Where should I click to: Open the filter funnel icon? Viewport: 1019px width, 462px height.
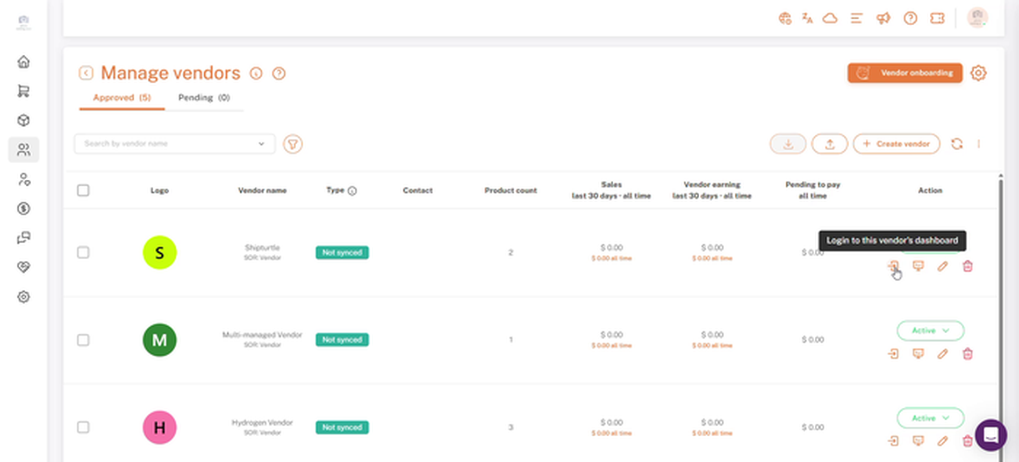point(293,144)
